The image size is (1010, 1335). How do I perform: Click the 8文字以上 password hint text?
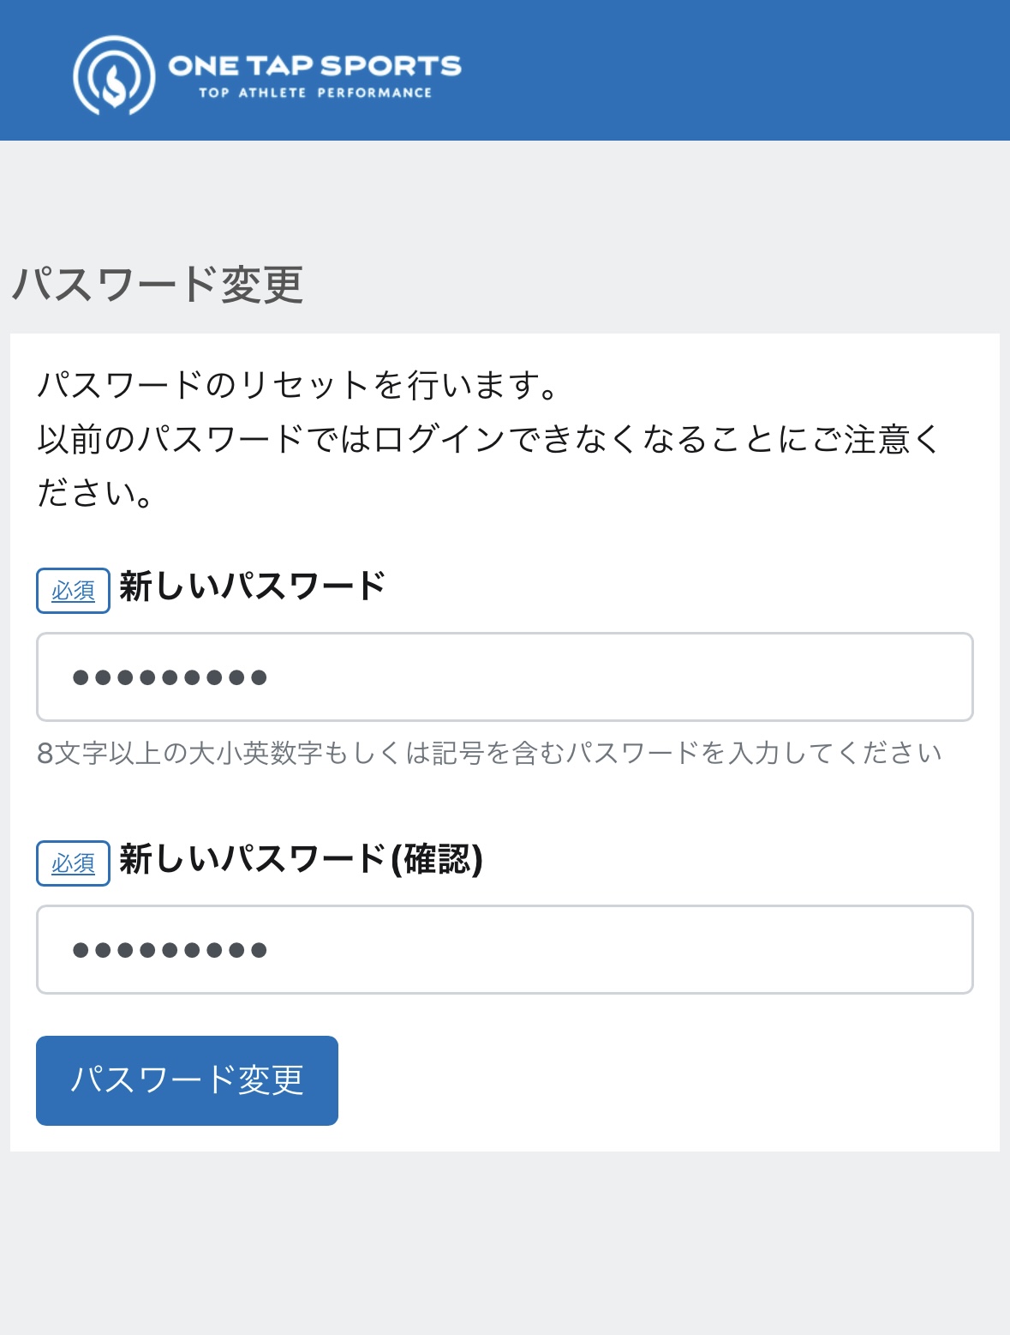click(x=489, y=753)
